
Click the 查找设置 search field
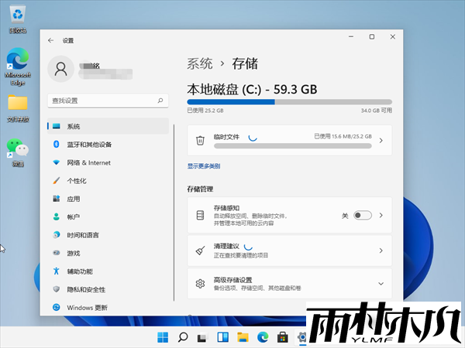coord(101,101)
